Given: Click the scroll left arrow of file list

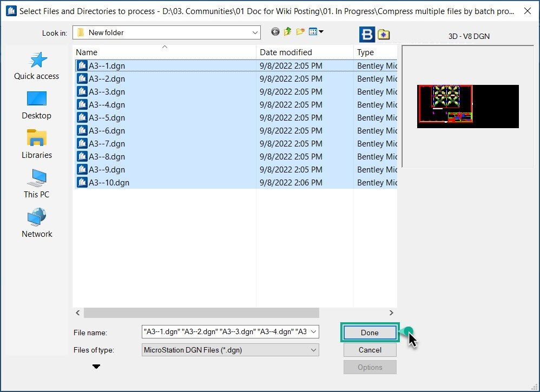Looking at the screenshot, I should pos(78,313).
